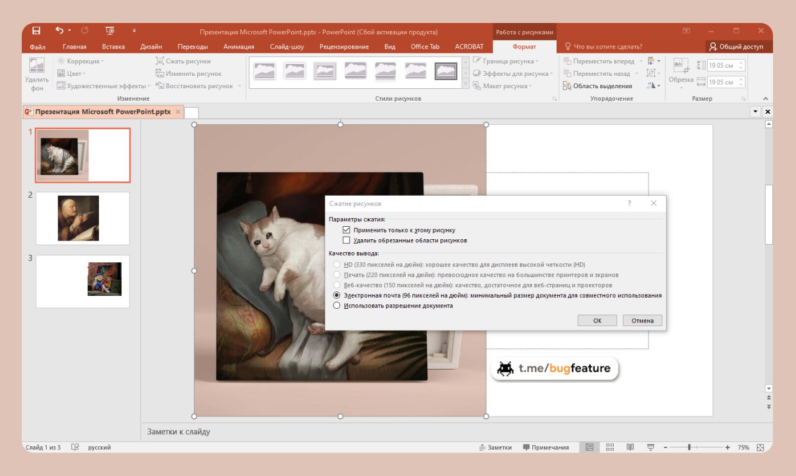Switch to Slide Sorter view icon
This screenshot has height=476, width=796.
[x=610, y=447]
